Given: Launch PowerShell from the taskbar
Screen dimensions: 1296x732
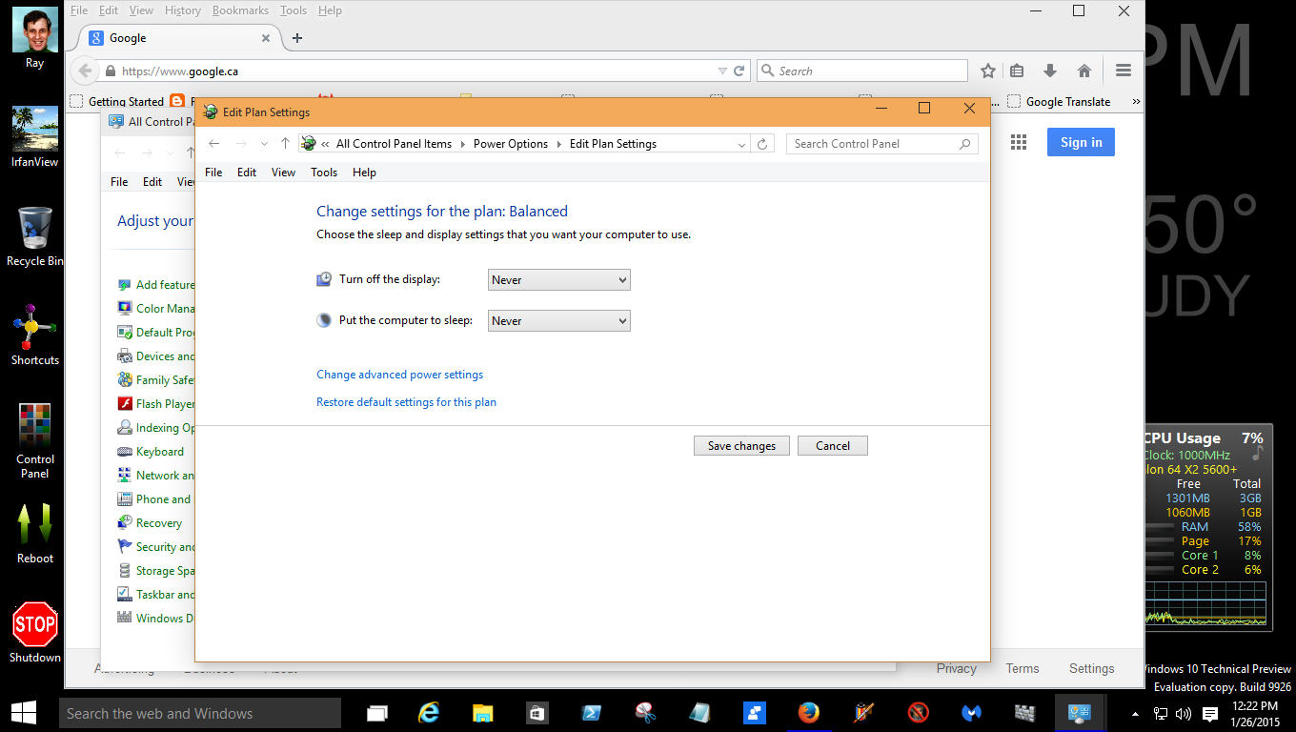Looking at the screenshot, I should (x=591, y=713).
